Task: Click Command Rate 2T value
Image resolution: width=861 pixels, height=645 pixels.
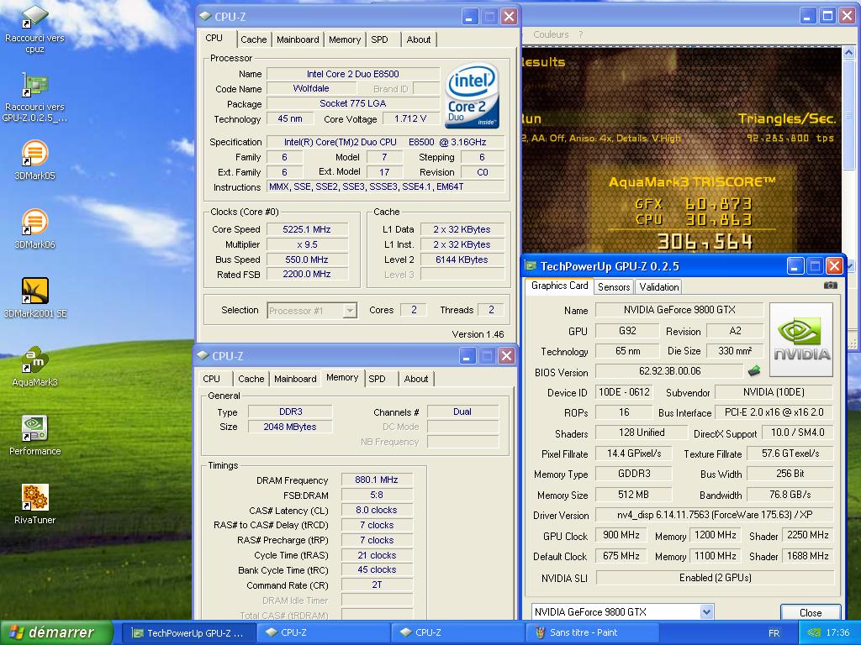Action: click(376, 585)
